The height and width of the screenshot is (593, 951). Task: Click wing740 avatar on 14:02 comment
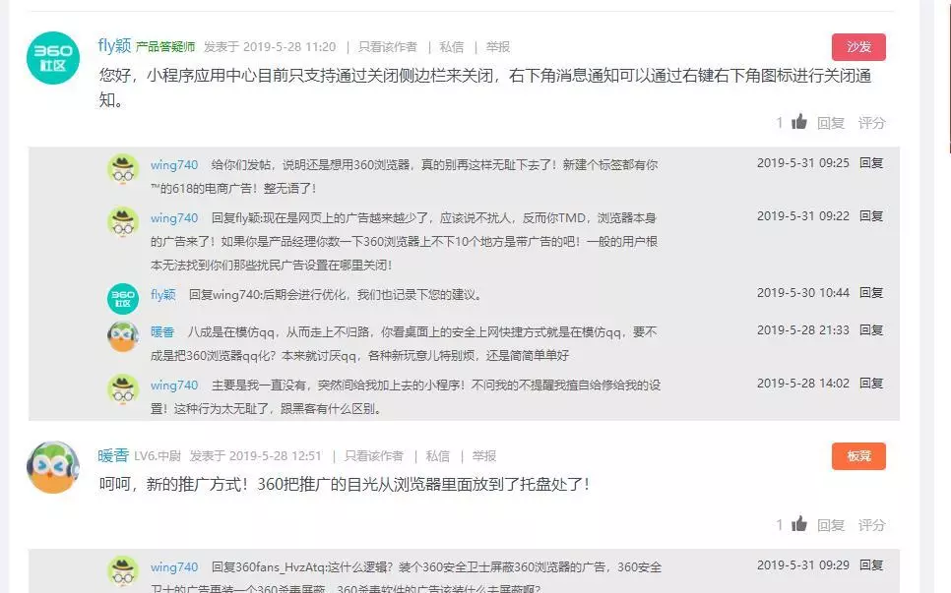[x=123, y=388]
